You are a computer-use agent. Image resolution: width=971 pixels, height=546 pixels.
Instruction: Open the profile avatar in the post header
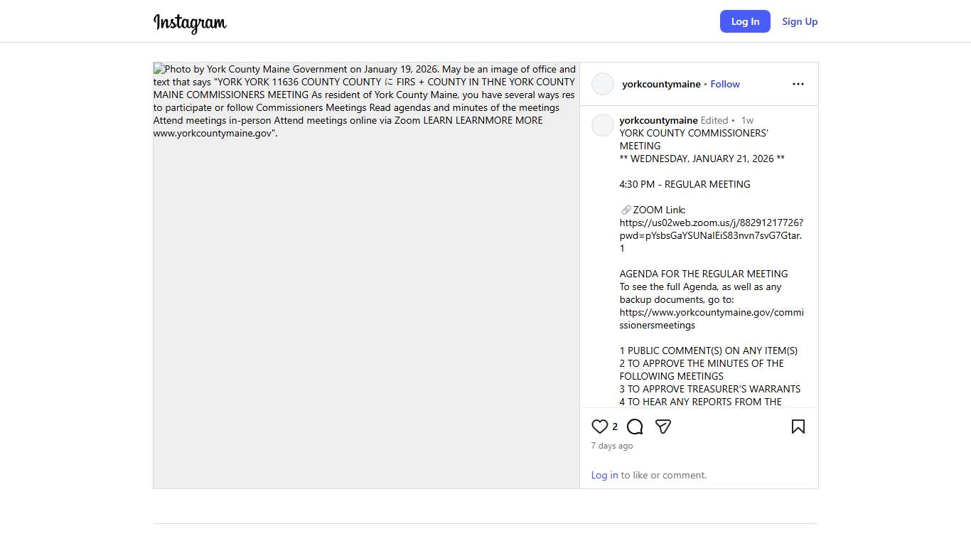[x=603, y=84]
